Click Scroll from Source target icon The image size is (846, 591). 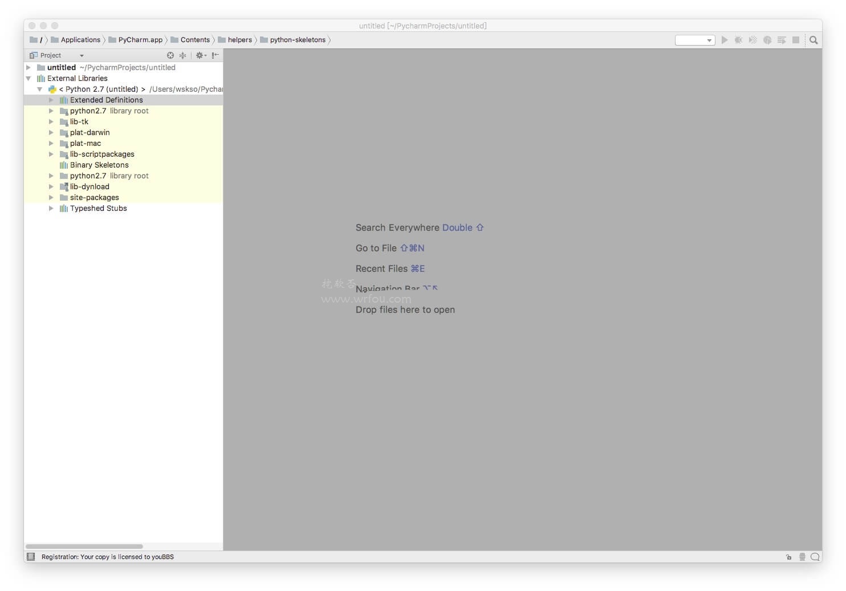tap(170, 55)
